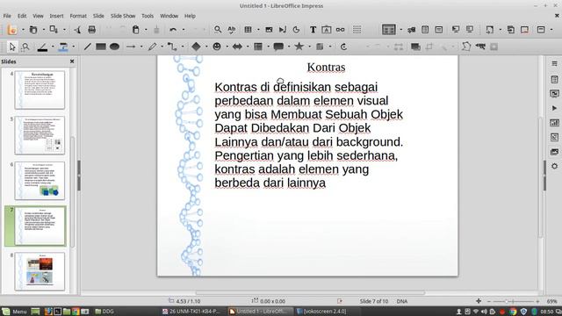
Task: Open the Edit menu
Action: [22, 16]
